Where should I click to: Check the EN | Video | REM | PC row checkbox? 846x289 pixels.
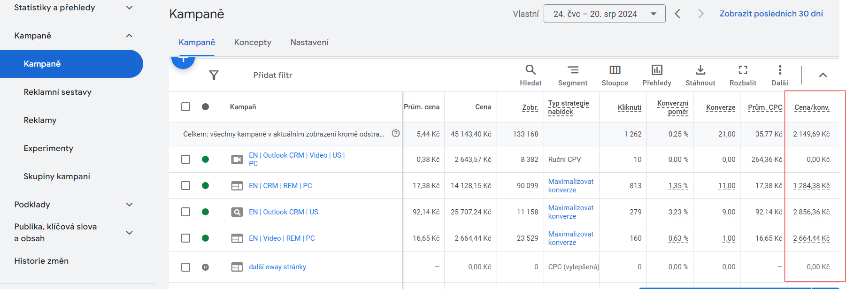(186, 238)
